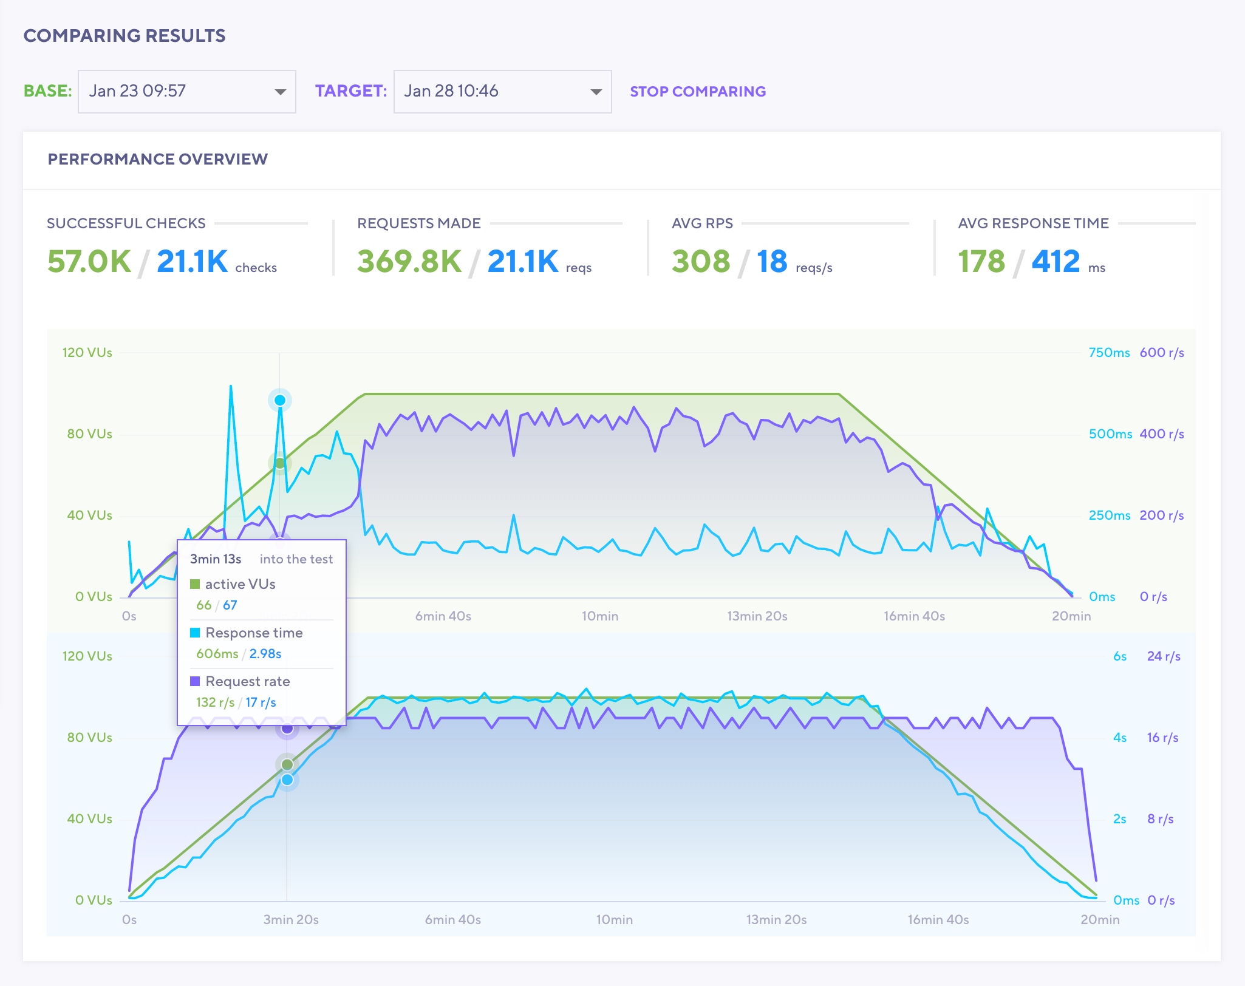
Task: Click the 10min label on top chart axis
Action: tap(599, 616)
